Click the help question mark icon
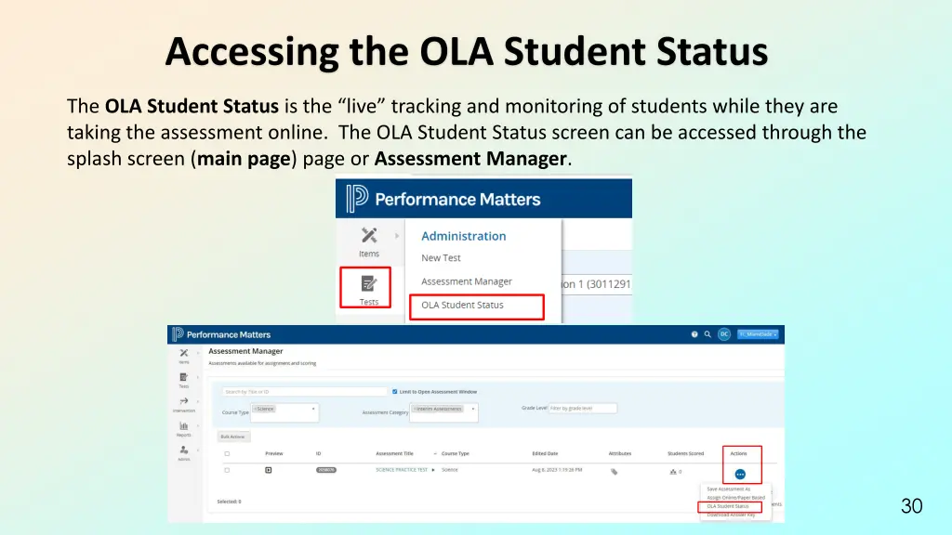 click(694, 334)
